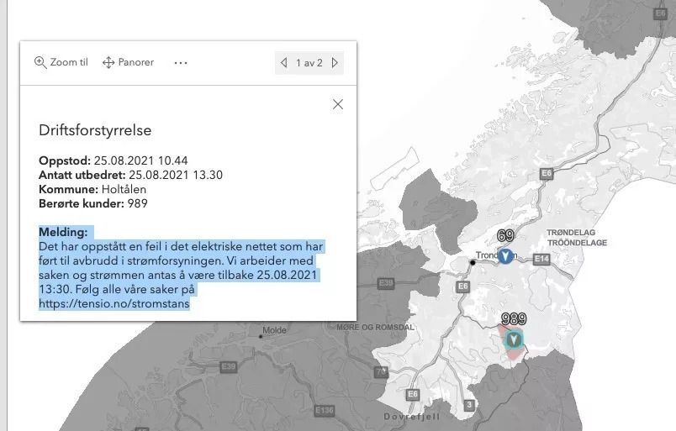Click the E136 road shield
This screenshot has height=431, width=676.
pyautogui.click(x=325, y=410)
